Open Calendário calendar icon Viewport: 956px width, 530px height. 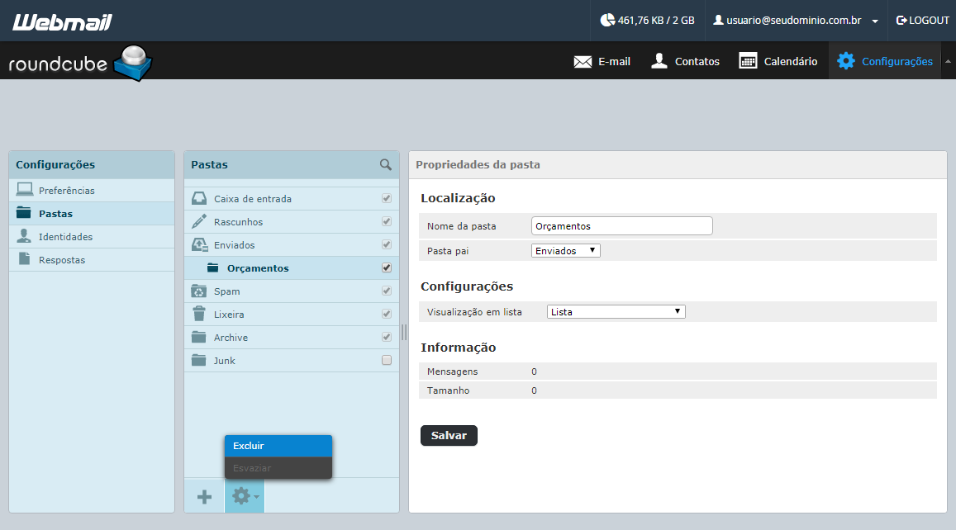748,61
